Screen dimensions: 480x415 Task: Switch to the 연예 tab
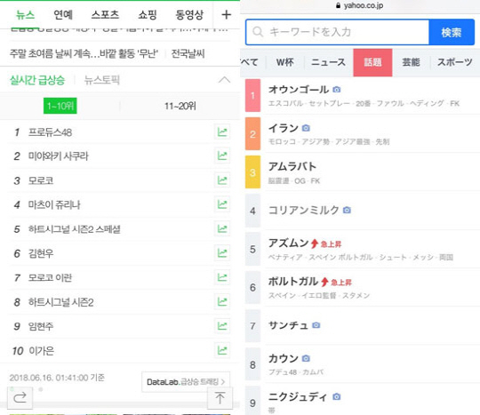(63, 15)
